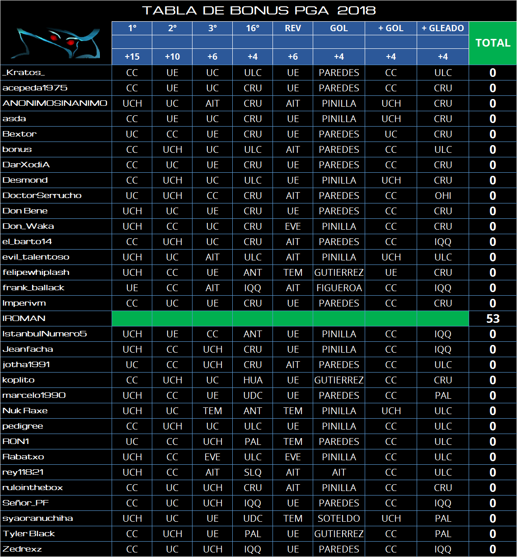Click HUA in koplito's row
The width and height of the screenshot is (517, 557).
253,380
